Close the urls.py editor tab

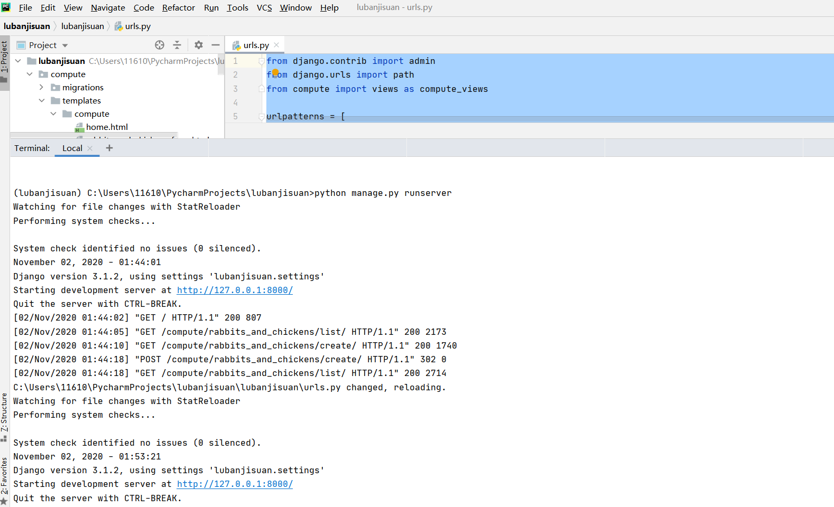(x=276, y=45)
